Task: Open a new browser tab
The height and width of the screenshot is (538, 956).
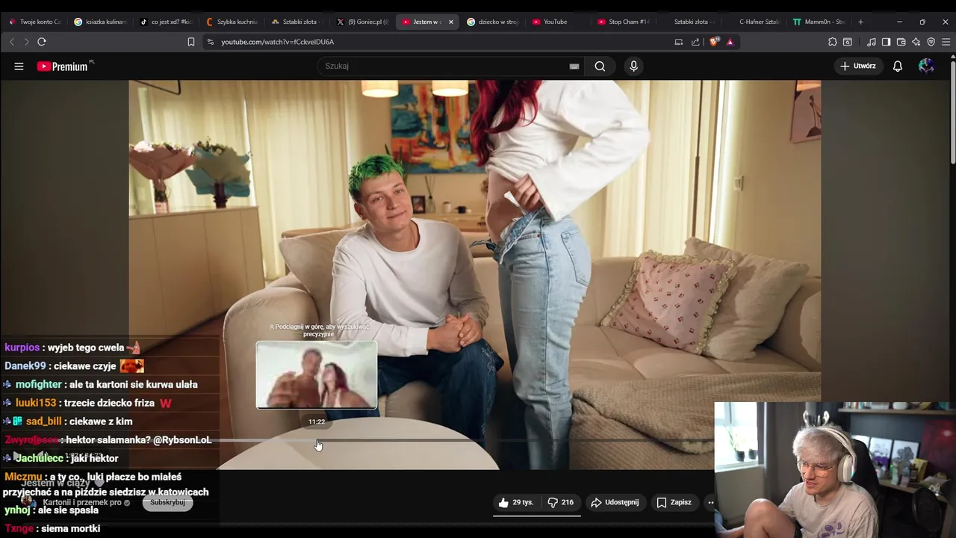Action: click(860, 22)
